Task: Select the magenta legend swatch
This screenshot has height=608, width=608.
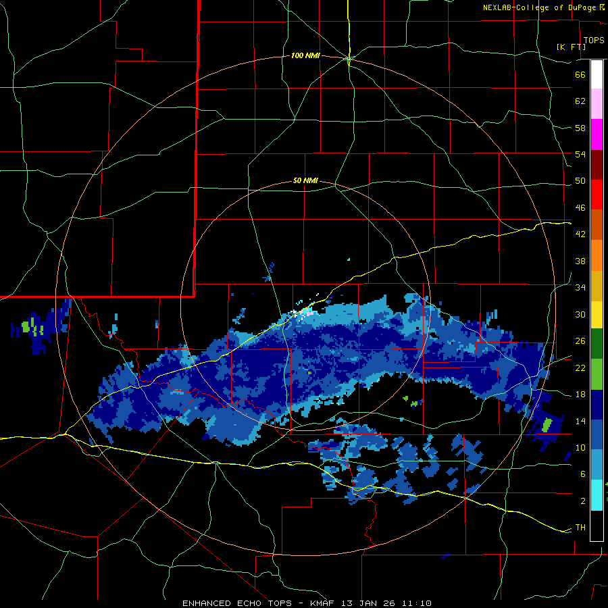Action: click(x=597, y=134)
